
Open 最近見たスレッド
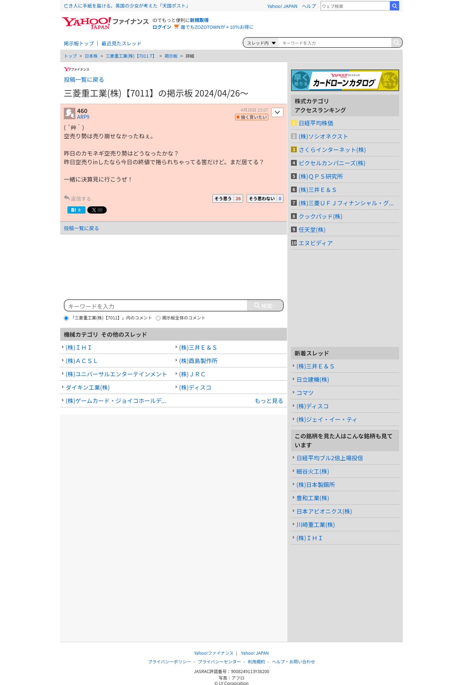pos(121,44)
